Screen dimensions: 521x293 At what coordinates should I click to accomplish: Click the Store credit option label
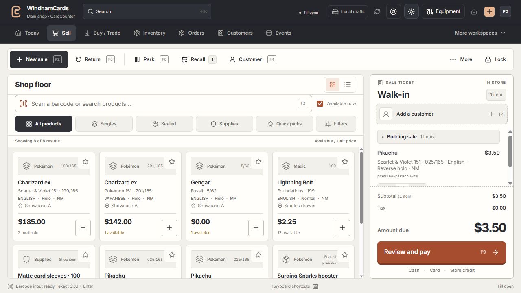click(462, 270)
